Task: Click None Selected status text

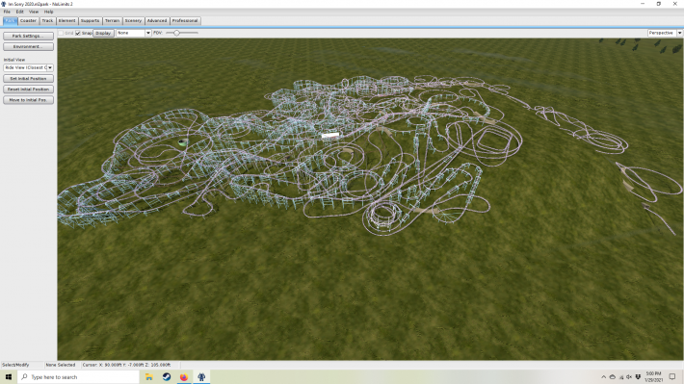Action: 61,365
